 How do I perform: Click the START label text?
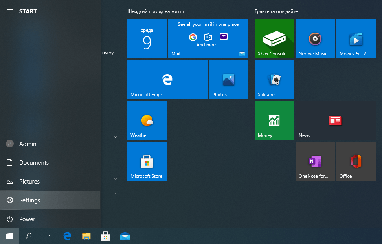pos(28,11)
